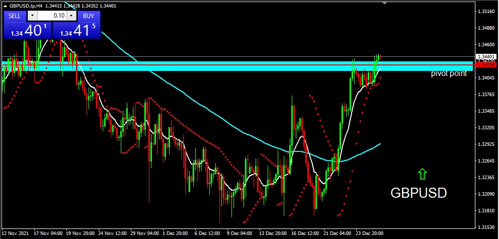Click the 'pivot point' text label
This screenshot has height=239, width=499.
[x=449, y=73]
